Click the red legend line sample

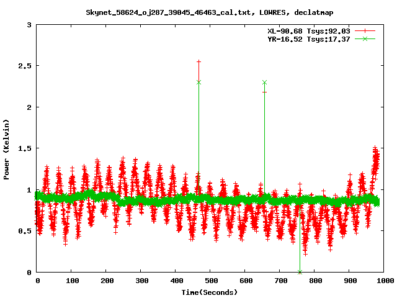[x=365, y=31]
